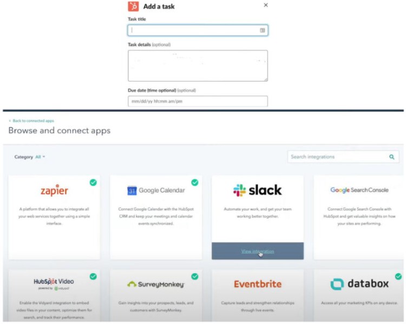Image resolution: width=406 pixels, height=324 pixels.
Task: Click the Zapier green connected checkmark
Action: click(93, 183)
